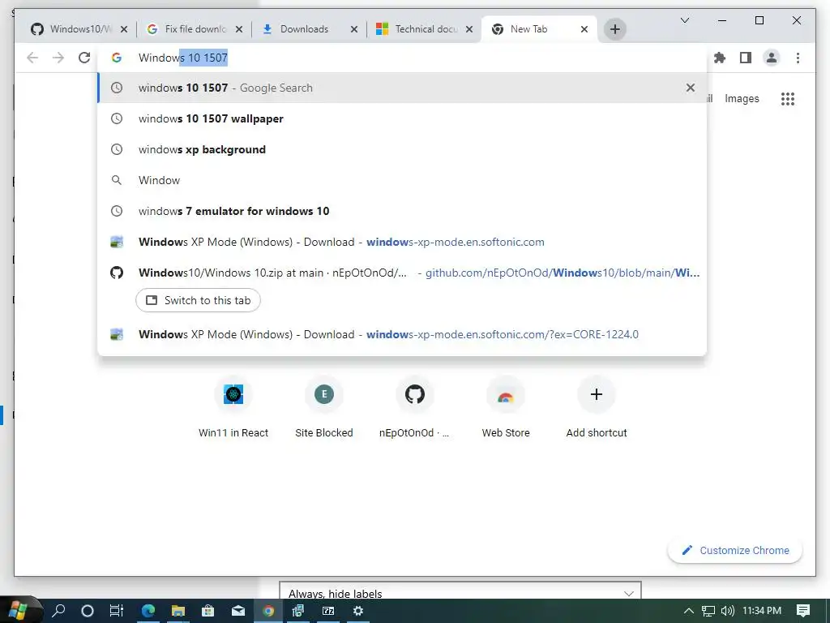
Task: Open File Explorer from taskbar
Action: tap(178, 611)
